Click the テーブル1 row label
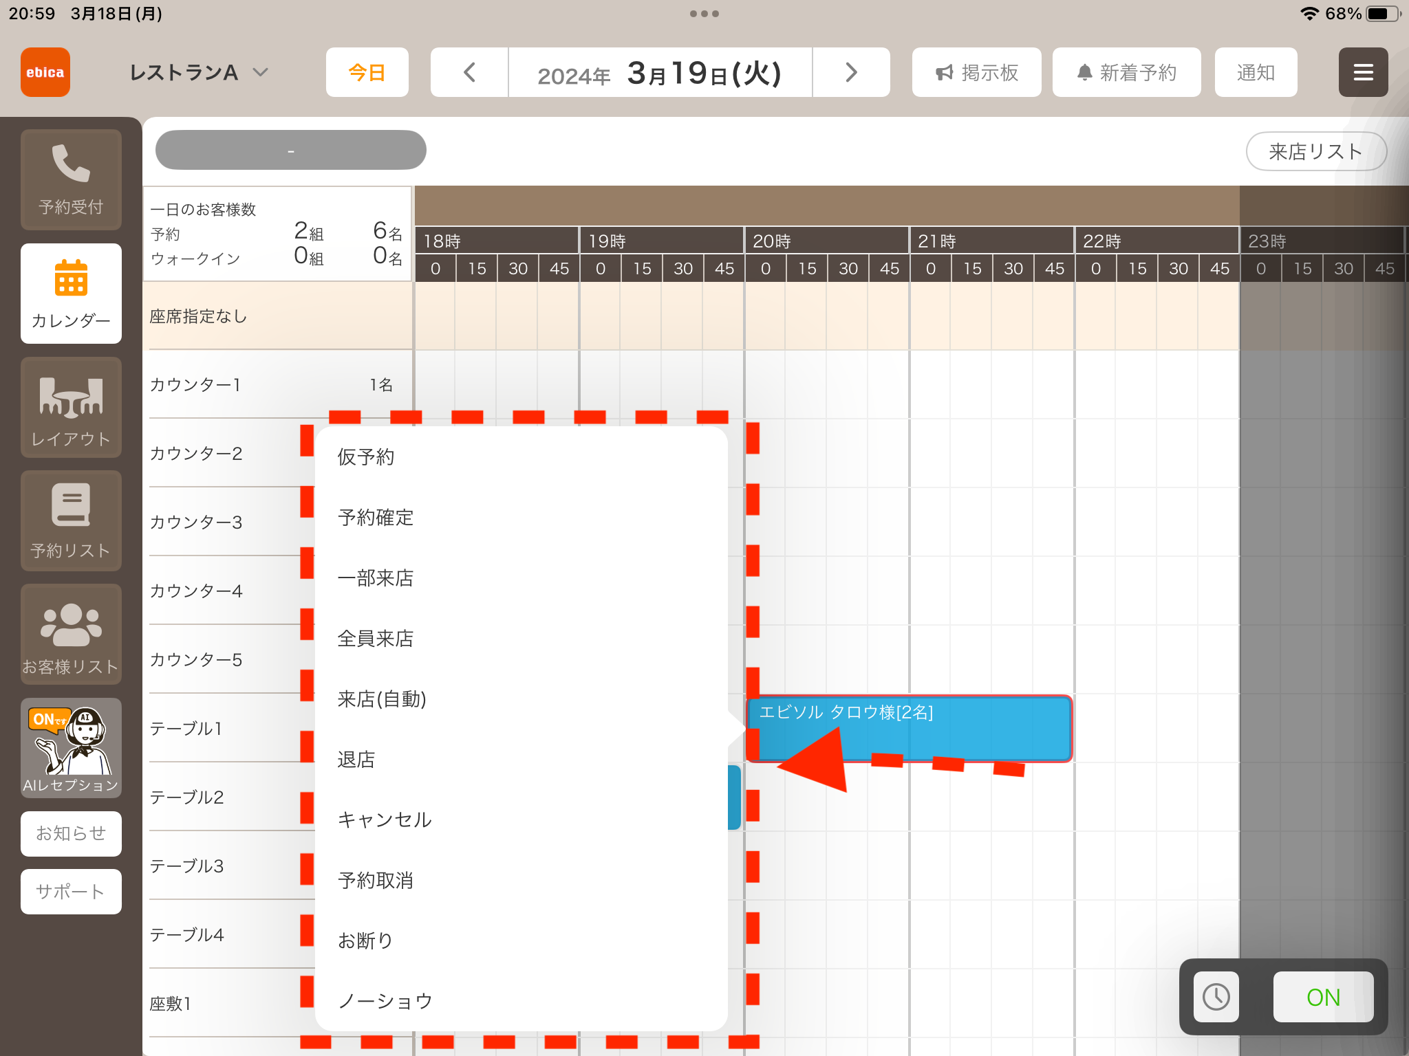Screen dimensions: 1409x1056 (186, 728)
